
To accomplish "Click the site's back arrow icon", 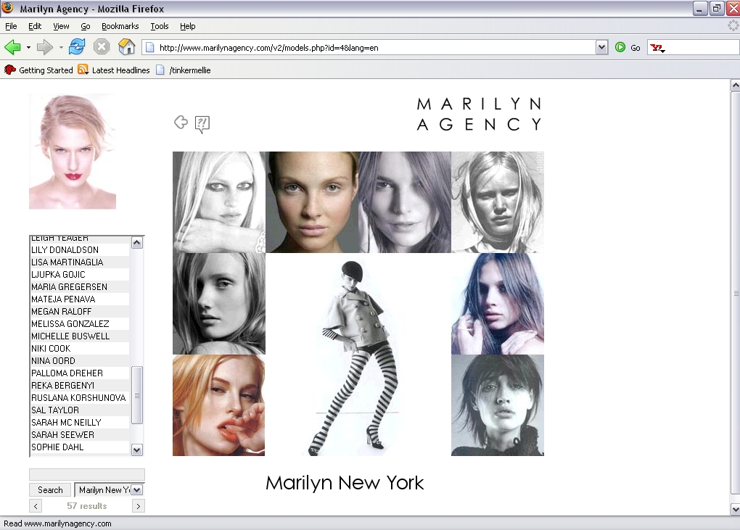I will tap(181, 123).
